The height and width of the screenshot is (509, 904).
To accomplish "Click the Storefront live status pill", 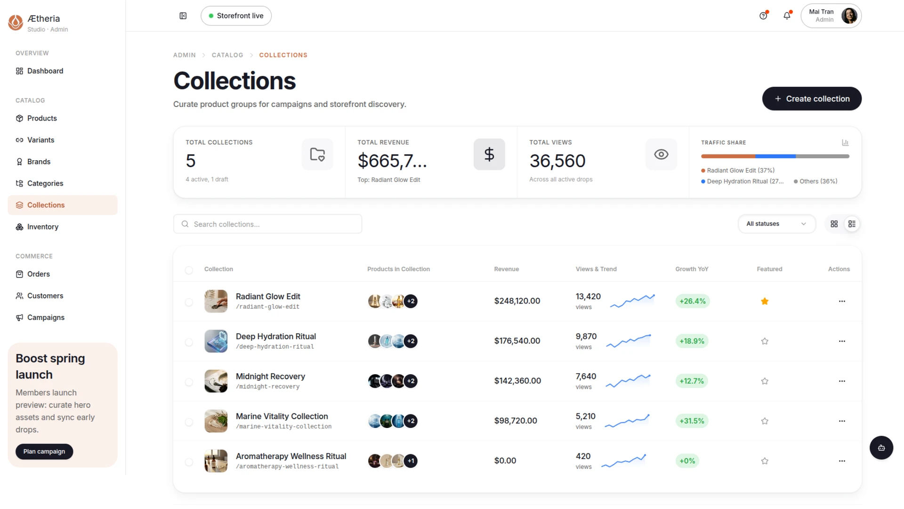I will tap(236, 16).
